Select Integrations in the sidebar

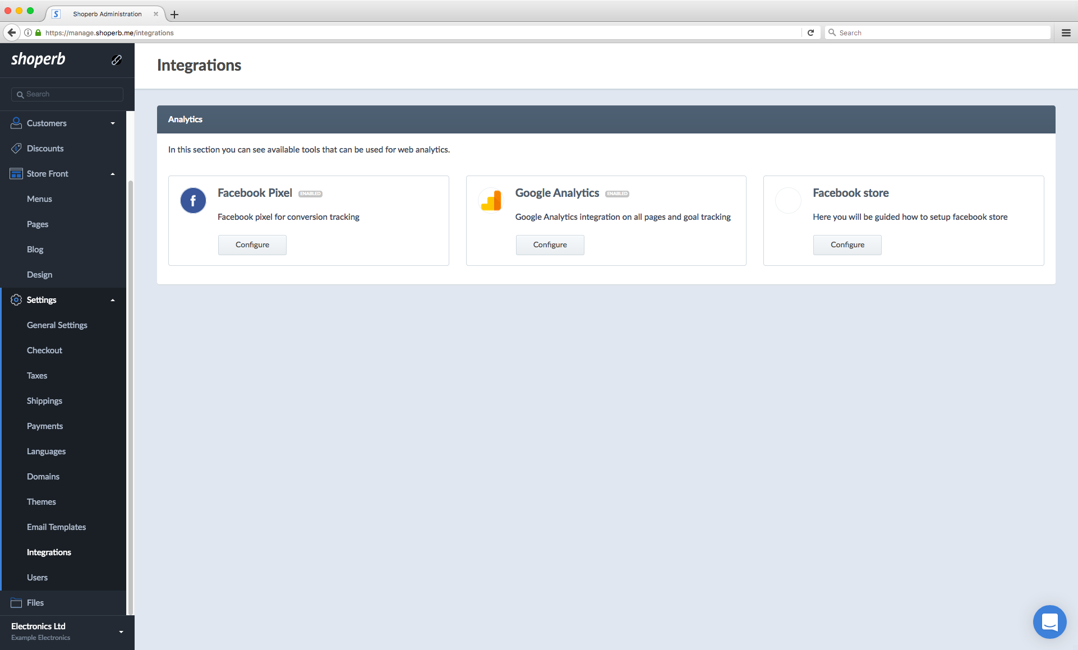49,552
